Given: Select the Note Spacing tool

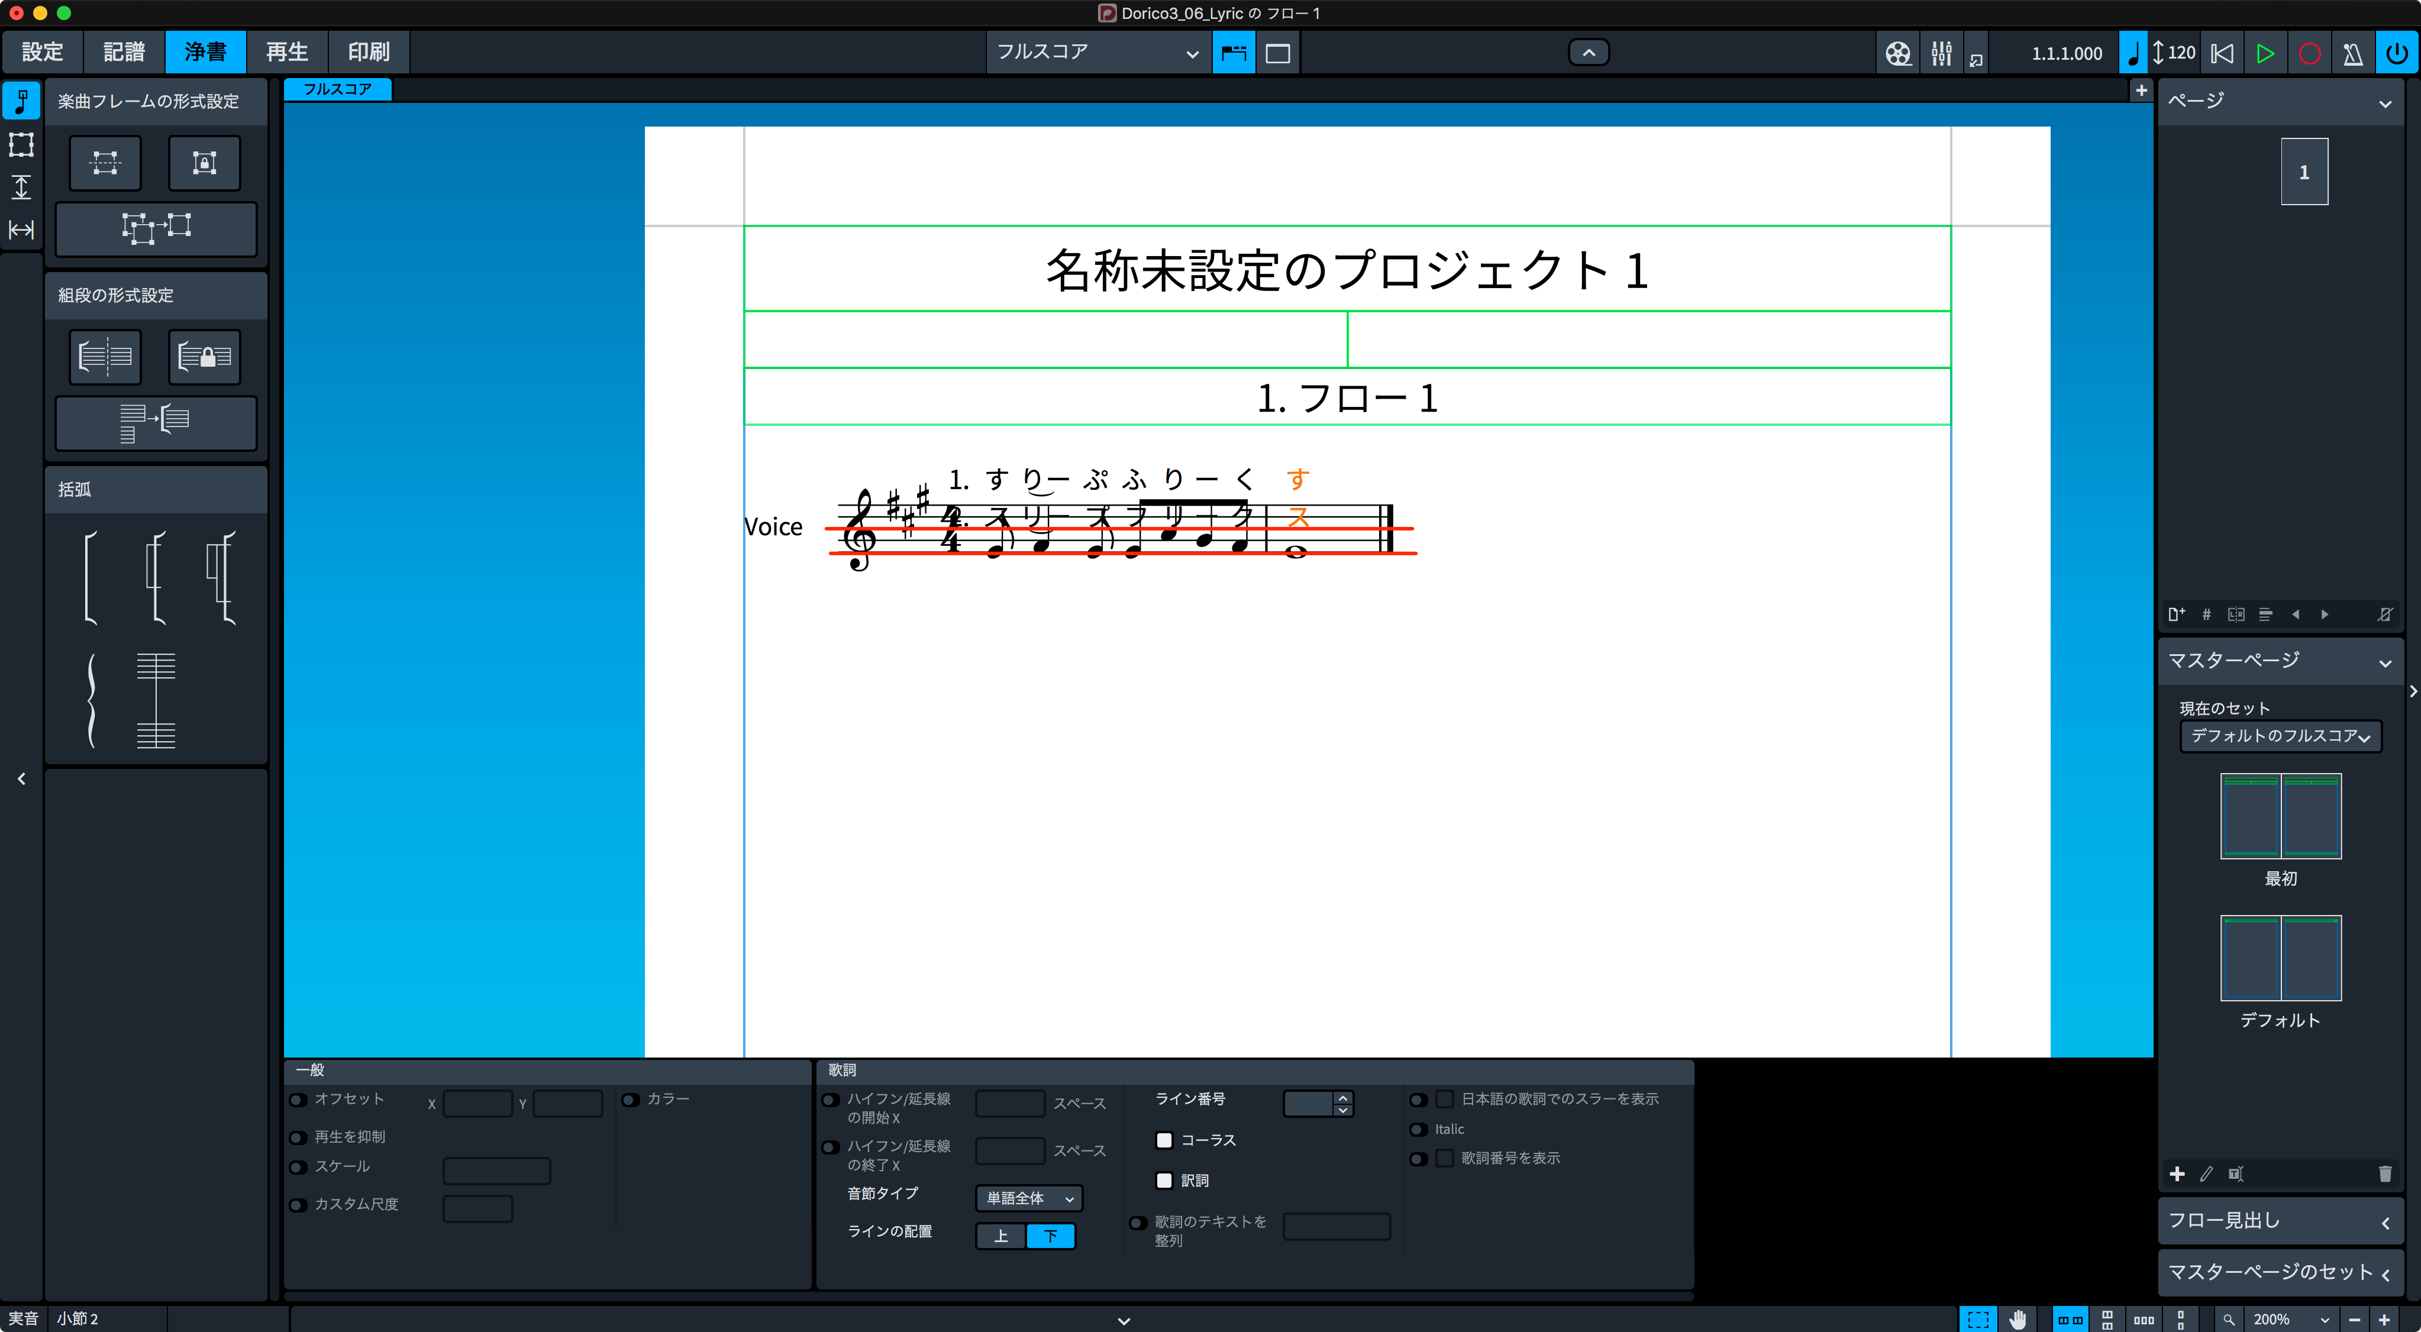Looking at the screenshot, I should (x=21, y=229).
